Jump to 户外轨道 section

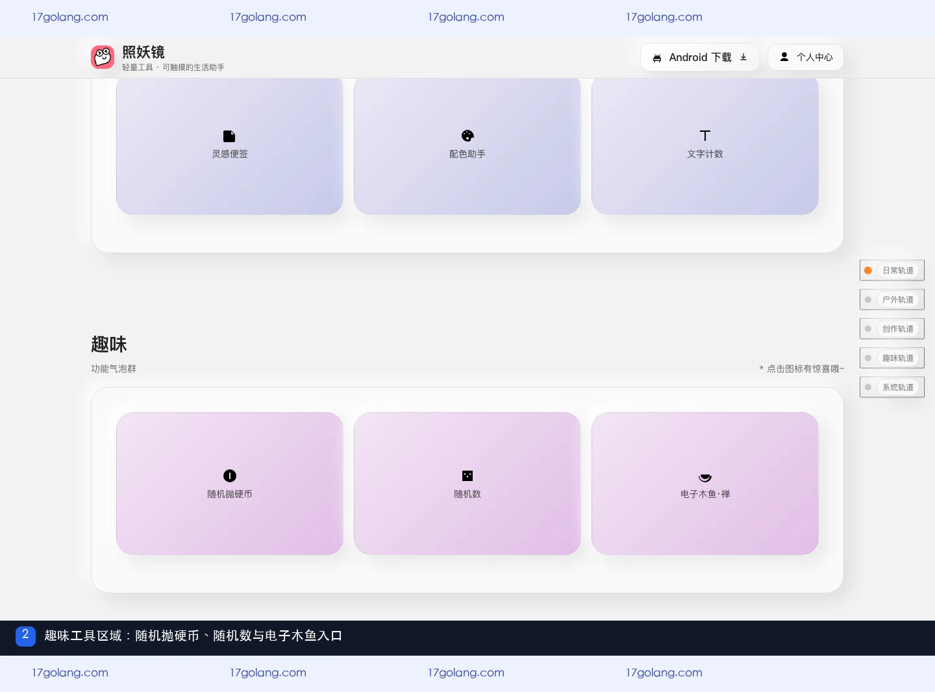coord(892,299)
